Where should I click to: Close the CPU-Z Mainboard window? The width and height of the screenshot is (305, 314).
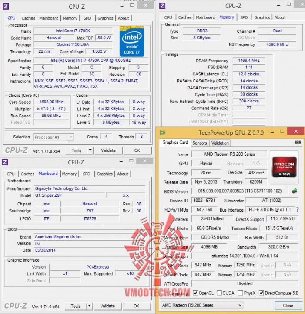[x=145, y=161]
